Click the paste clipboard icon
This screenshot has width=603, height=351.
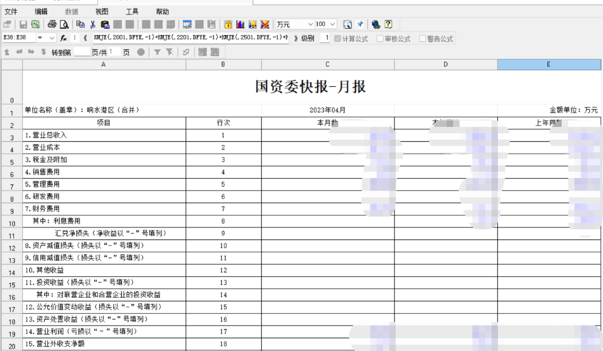click(105, 25)
